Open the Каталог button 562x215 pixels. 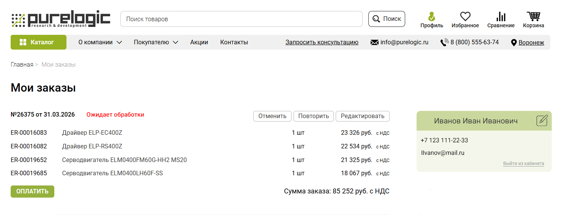(x=38, y=42)
